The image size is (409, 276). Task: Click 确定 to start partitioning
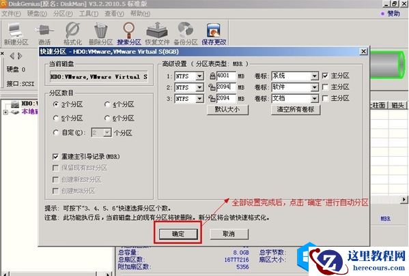178,234
